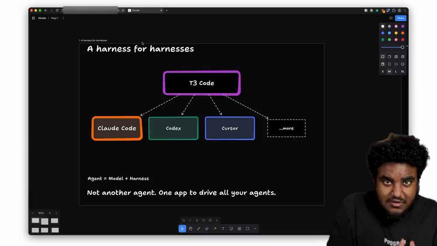Select the Sticky note tool
The image size is (437, 246).
[231, 229]
